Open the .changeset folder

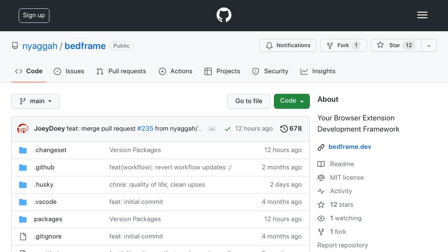click(50, 150)
